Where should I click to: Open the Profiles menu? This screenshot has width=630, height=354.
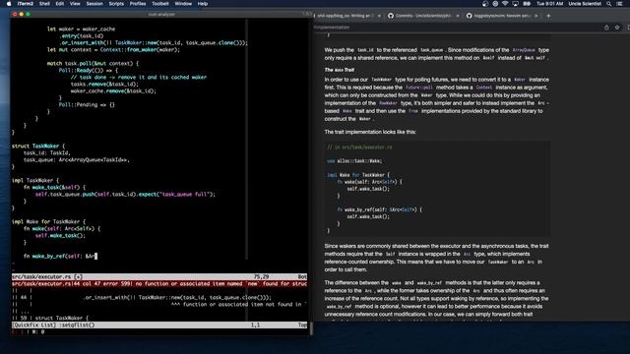point(138,4)
